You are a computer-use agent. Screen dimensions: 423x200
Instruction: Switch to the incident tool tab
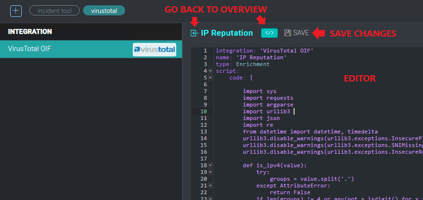click(54, 10)
